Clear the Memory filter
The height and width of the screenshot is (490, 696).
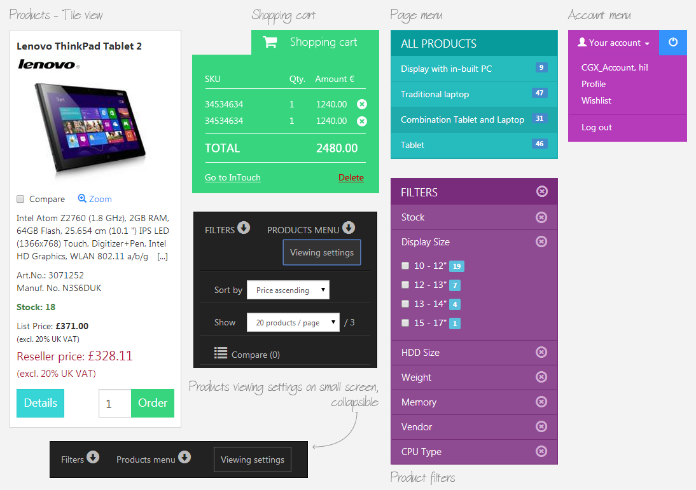[541, 402]
